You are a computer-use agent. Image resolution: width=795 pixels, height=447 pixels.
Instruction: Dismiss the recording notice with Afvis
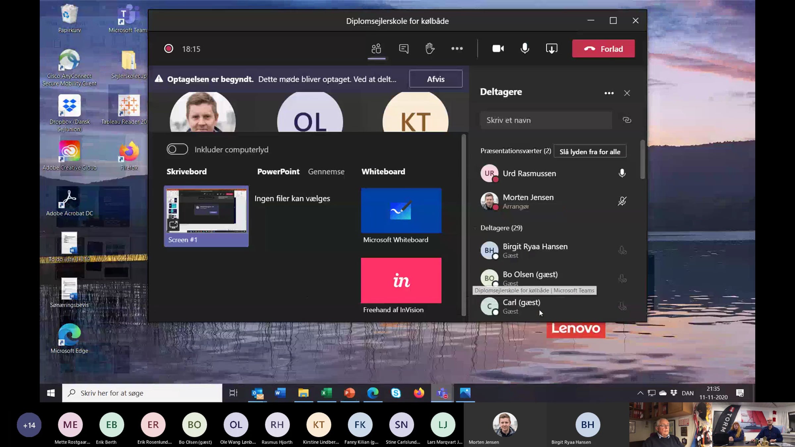pos(436,79)
